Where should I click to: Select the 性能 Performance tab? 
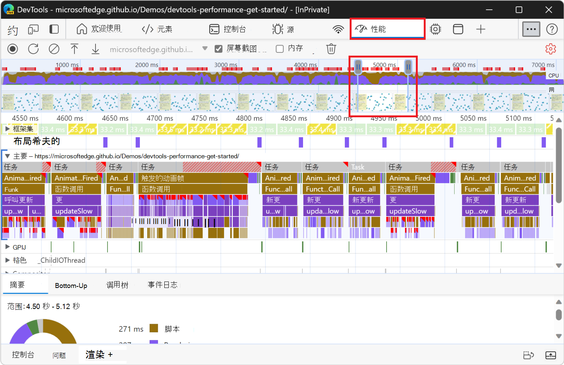pyautogui.click(x=387, y=29)
